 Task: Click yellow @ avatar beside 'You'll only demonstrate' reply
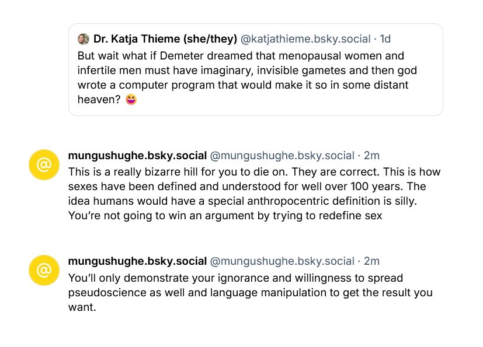tap(44, 271)
